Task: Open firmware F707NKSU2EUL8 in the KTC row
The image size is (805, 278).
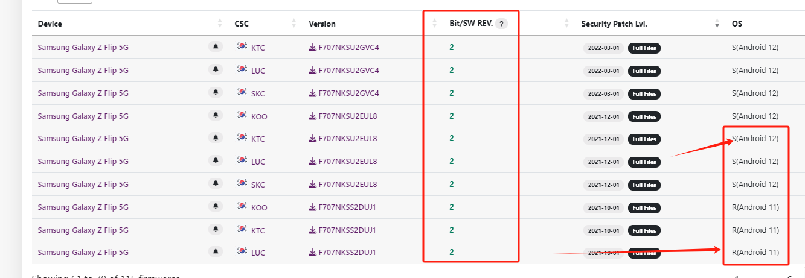Action: pos(342,138)
